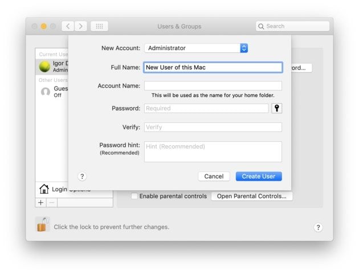The width and height of the screenshot is (359, 275).
Task: Click 'Click the lock to prevent further changes.' text
Action: 112,227
